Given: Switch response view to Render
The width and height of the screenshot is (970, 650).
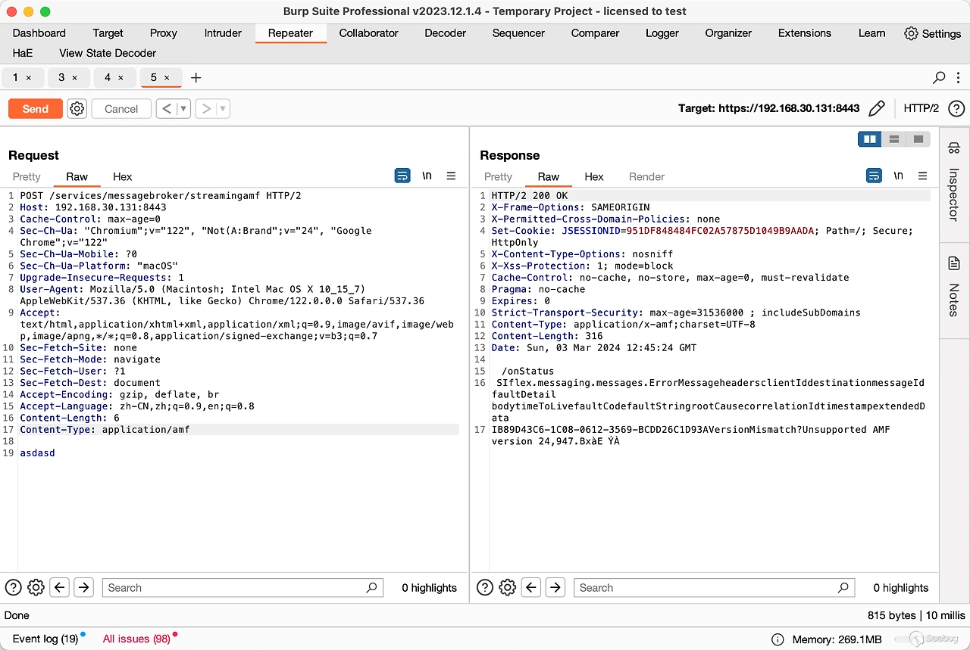Looking at the screenshot, I should pyautogui.click(x=646, y=176).
